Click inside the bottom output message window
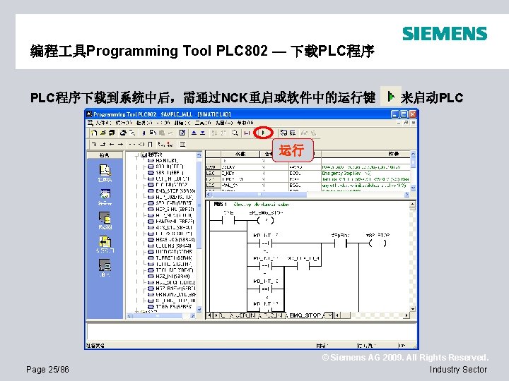The height and width of the screenshot is (381, 509). [251, 332]
